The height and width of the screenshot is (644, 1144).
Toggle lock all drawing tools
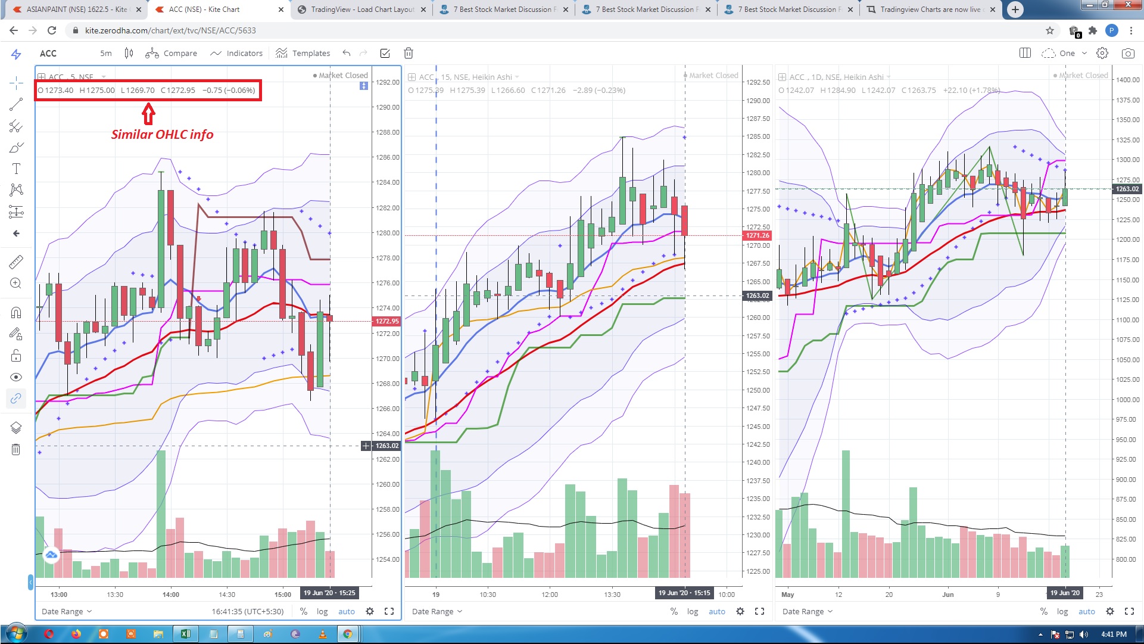click(x=16, y=356)
